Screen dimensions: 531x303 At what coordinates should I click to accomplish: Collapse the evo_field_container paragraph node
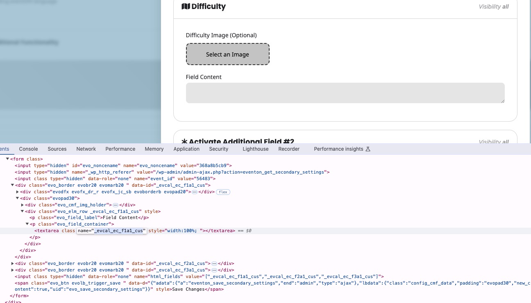coord(27,224)
